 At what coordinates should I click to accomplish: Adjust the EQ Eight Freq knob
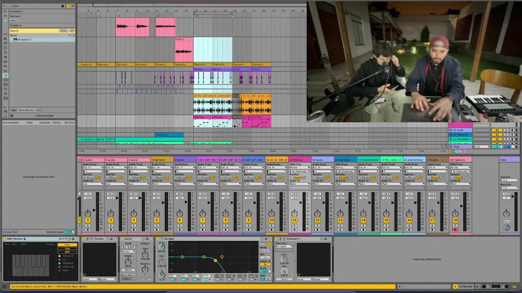pyautogui.click(x=162, y=247)
